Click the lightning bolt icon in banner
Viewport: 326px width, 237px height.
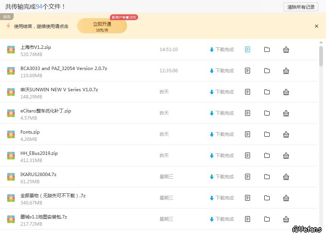(x=8, y=26)
